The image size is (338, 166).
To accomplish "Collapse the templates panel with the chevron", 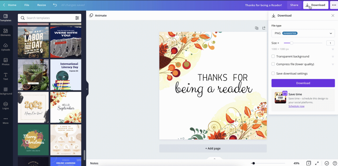I will (x=87, y=89).
